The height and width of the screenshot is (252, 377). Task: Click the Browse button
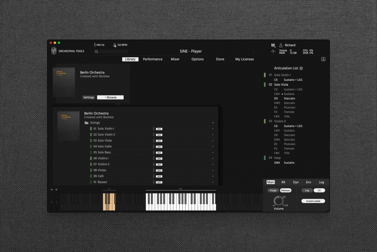click(x=110, y=97)
